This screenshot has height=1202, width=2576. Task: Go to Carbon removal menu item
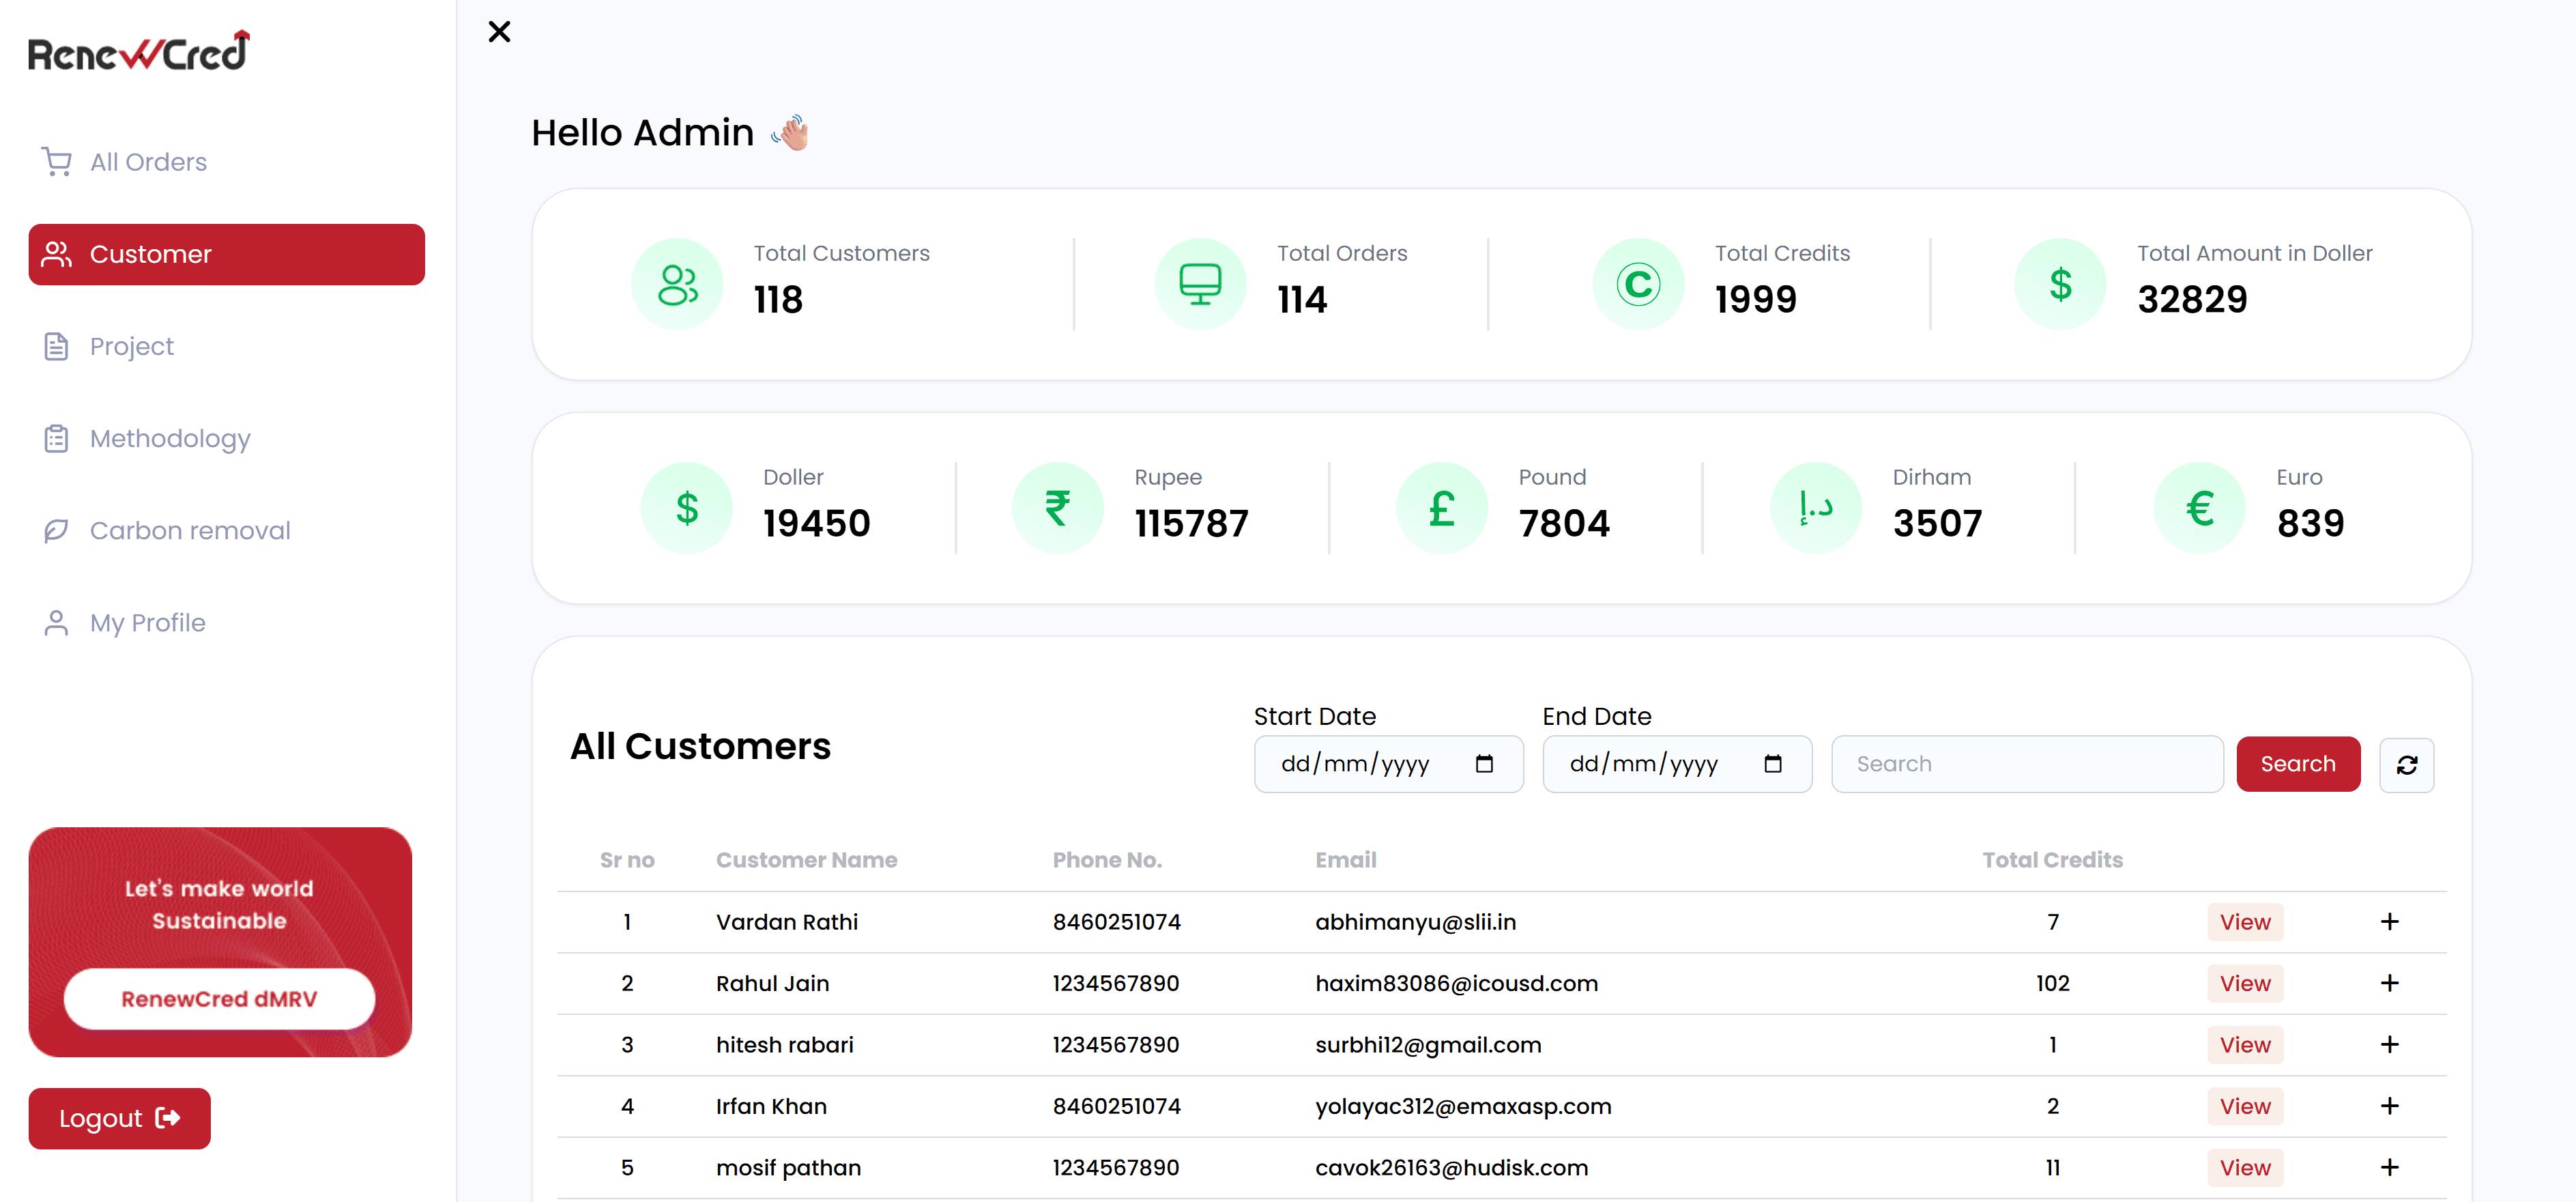click(x=189, y=531)
